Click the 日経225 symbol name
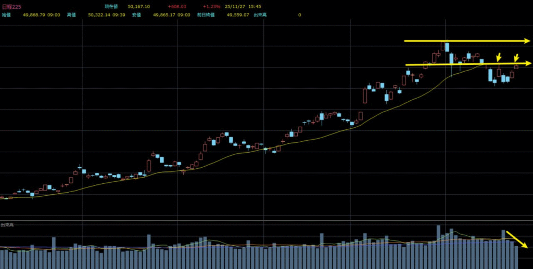Screen dimensions: 533x269 coord(10,6)
